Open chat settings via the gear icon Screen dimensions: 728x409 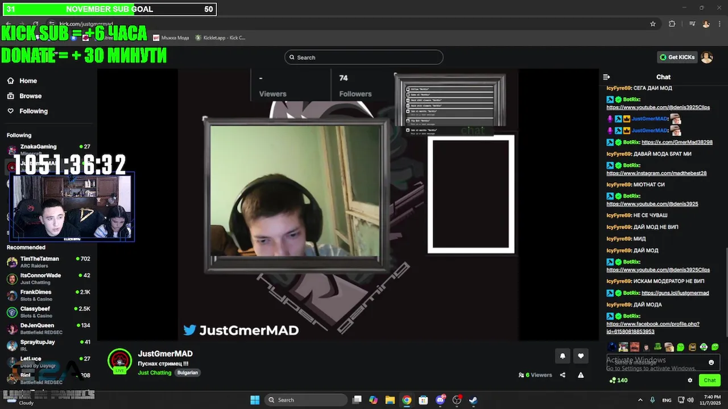(690, 381)
